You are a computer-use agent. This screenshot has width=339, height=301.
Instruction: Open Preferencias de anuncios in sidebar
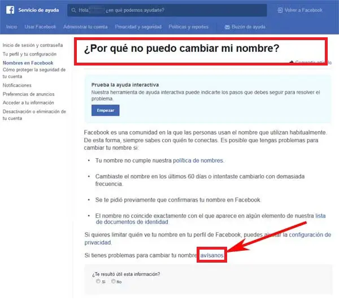29,94
